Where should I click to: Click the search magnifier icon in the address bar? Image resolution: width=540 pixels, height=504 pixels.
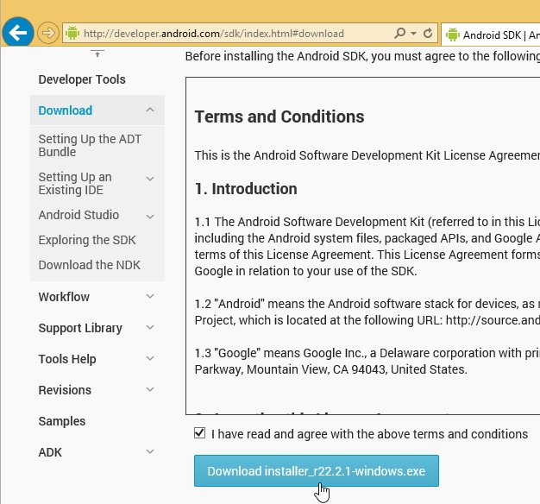tap(400, 33)
